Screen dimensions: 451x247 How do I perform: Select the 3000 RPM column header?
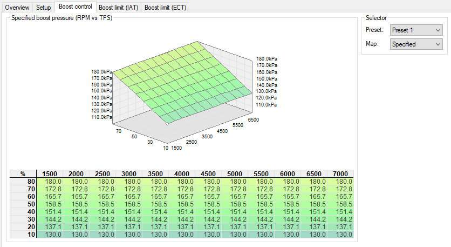129,174
